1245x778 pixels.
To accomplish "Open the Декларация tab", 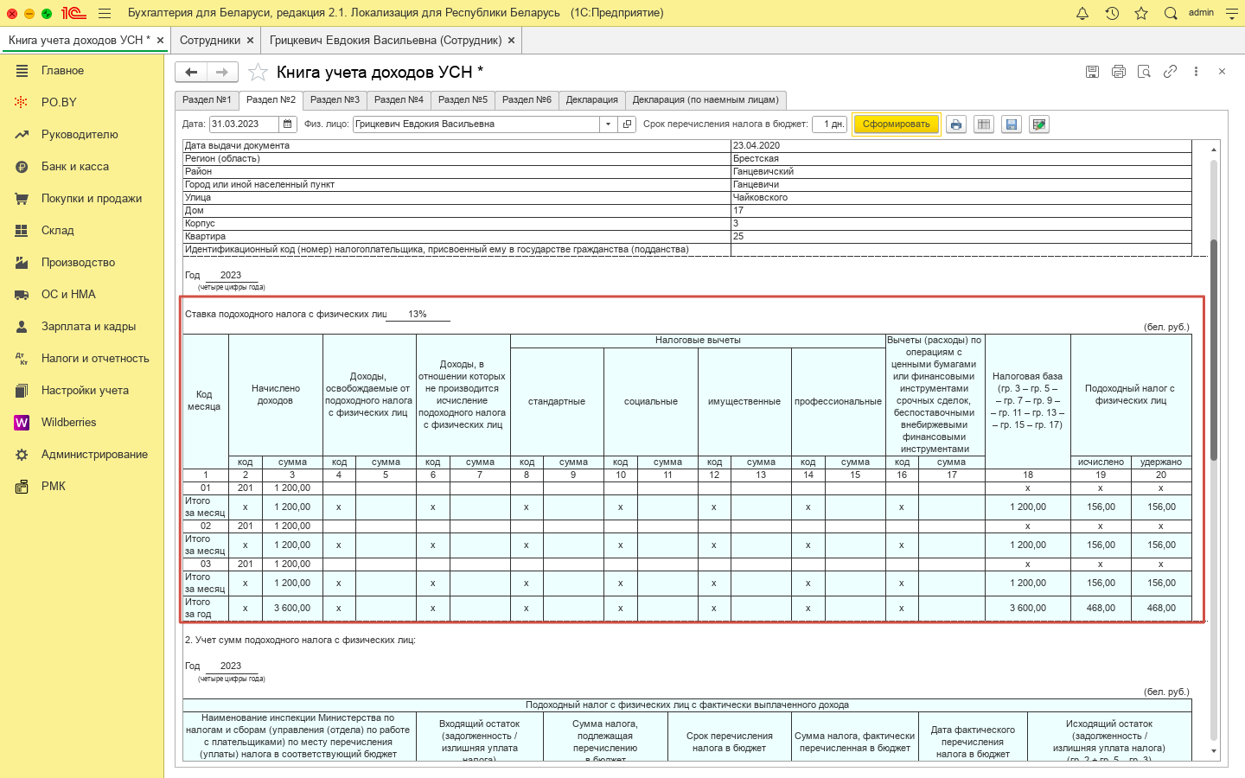I will (x=591, y=100).
